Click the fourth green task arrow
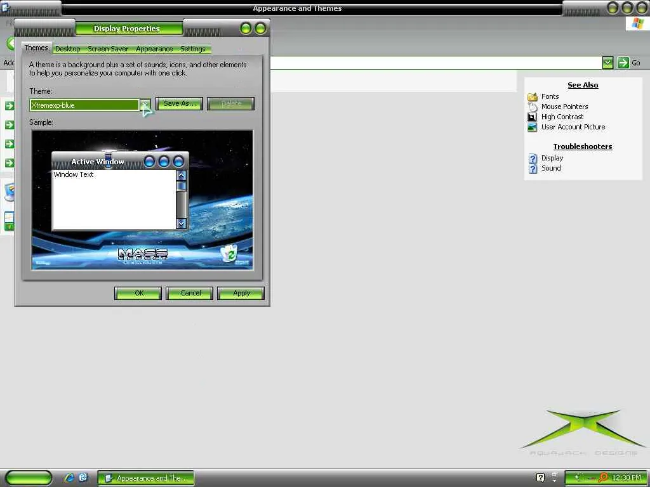This screenshot has width=650, height=487. coord(9,163)
